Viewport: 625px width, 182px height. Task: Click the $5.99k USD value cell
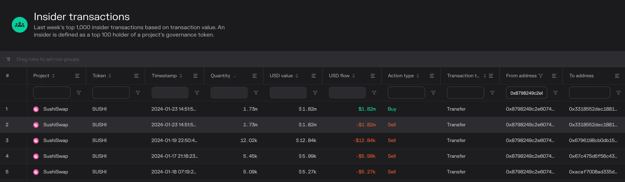point(307,156)
